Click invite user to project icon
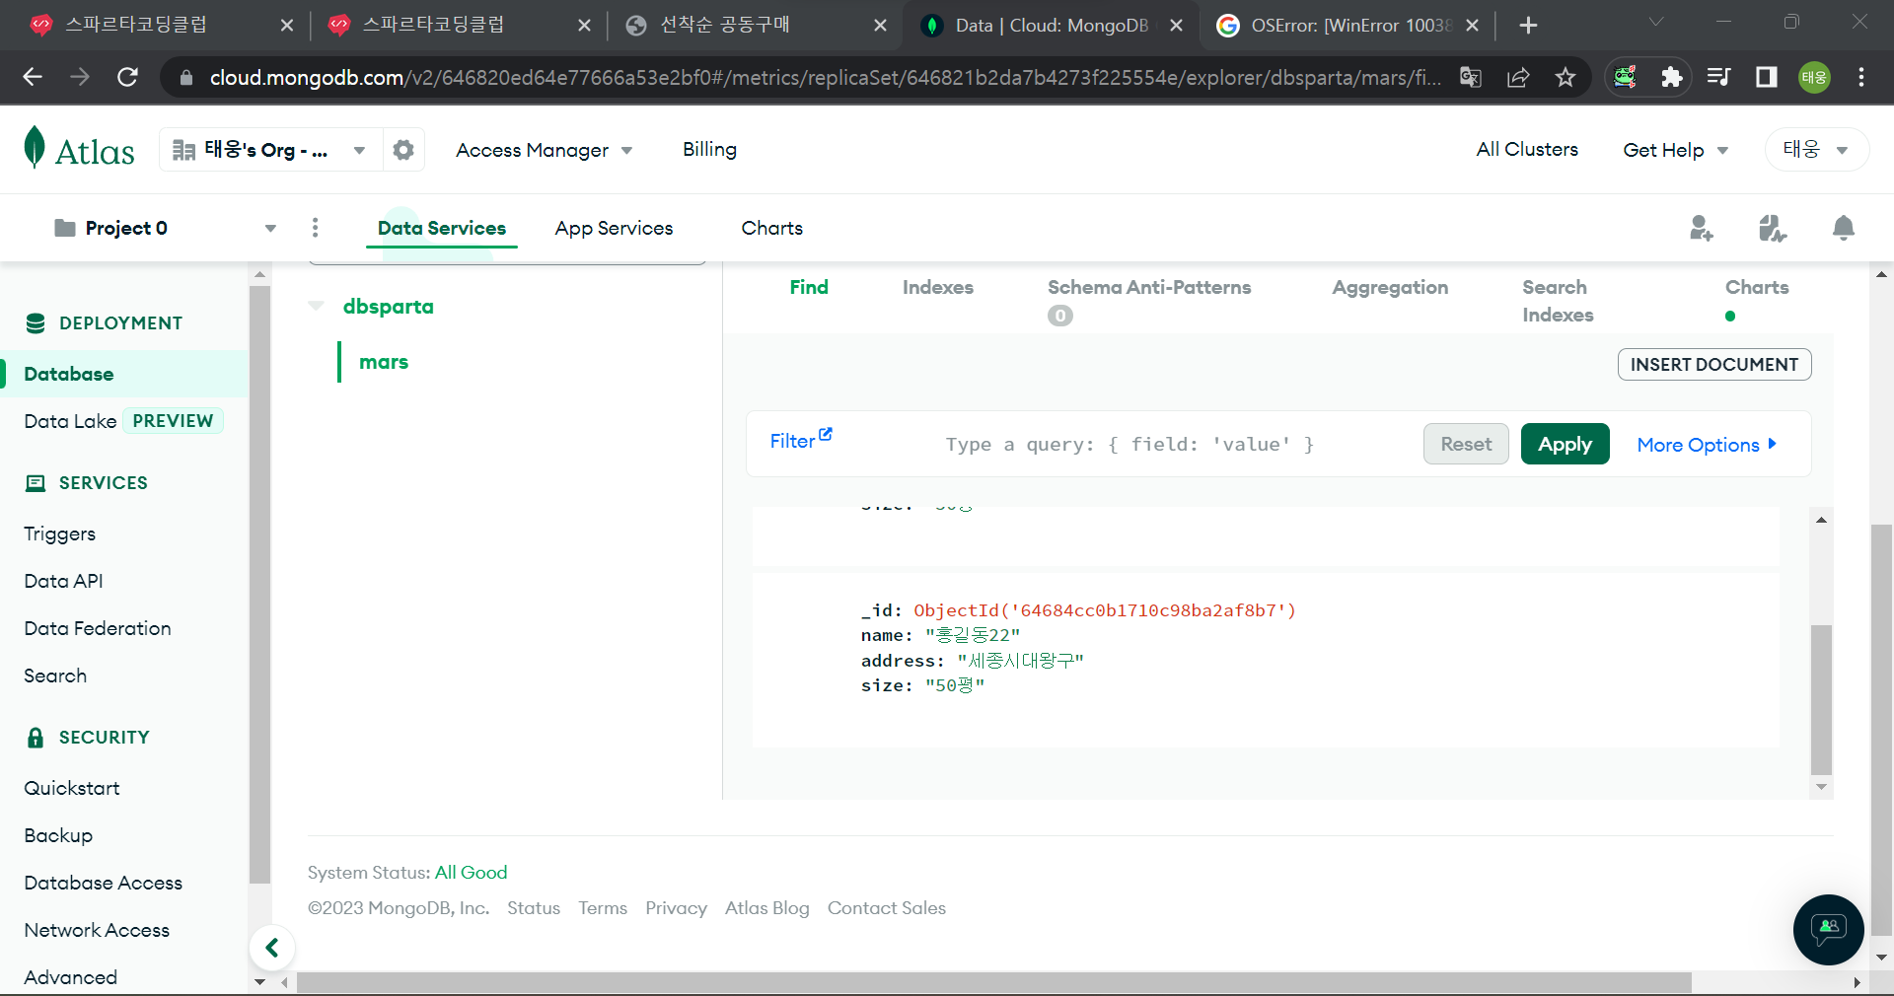1894x996 pixels. click(1702, 228)
